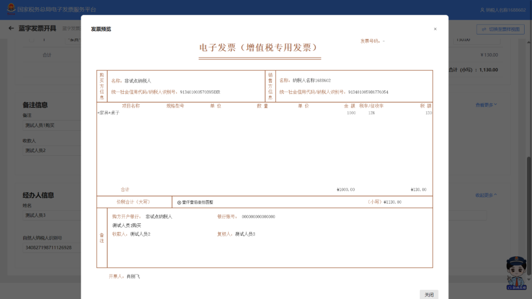The height and width of the screenshot is (299, 532).
Task: Click the tax amount 130 in the item row
Action: [429, 113]
